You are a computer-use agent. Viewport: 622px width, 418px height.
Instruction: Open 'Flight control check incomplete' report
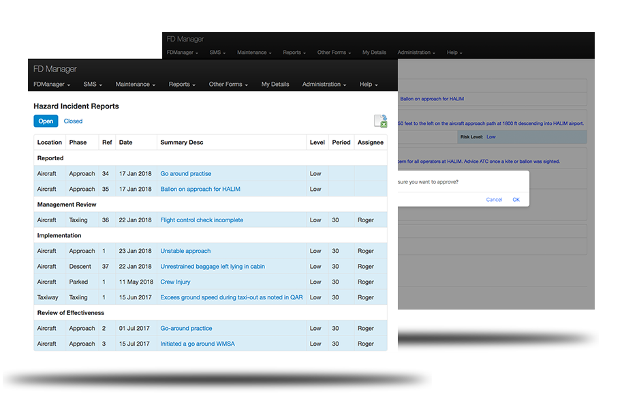[202, 220]
